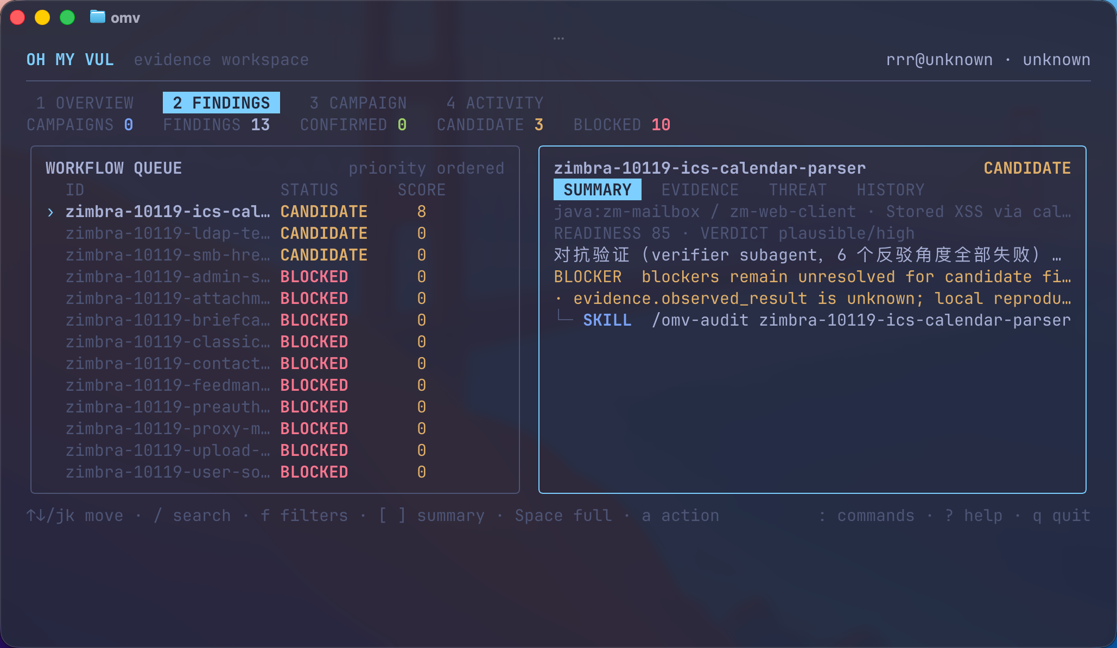
Task: Click the BLOCKER blockers remain unresolved line
Action: 813,277
